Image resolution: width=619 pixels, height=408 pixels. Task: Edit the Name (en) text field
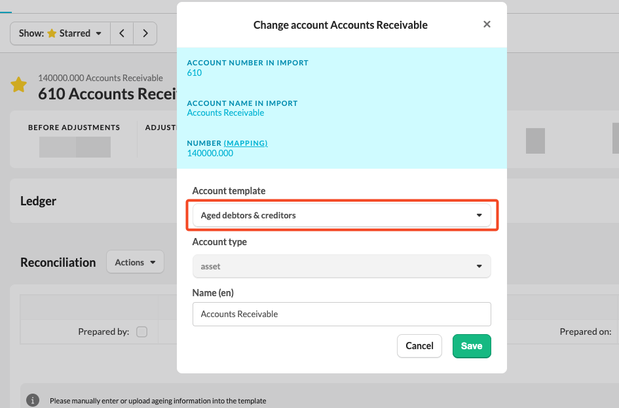pyautogui.click(x=341, y=314)
